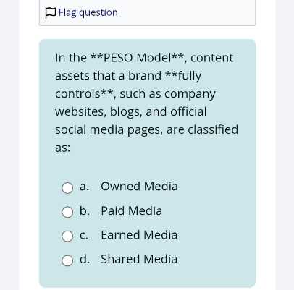The image size is (294, 290).
Task: Click the Owned Media answer label
Action: click(139, 187)
